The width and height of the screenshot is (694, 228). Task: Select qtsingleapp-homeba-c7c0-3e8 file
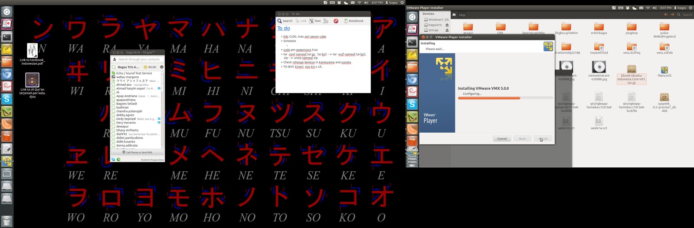pyautogui.click(x=599, y=101)
